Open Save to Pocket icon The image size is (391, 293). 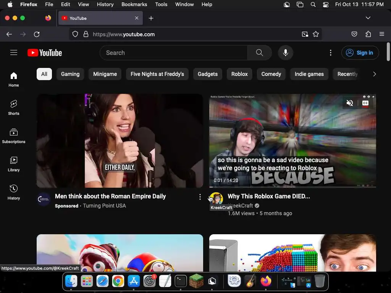pos(354,34)
